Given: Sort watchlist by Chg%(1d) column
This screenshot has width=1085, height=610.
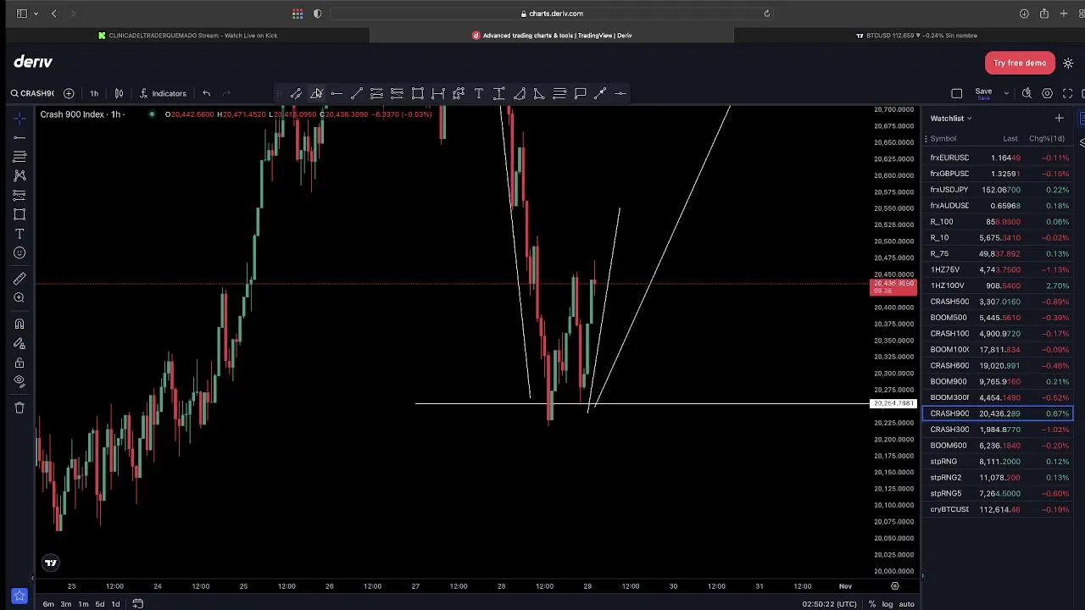Looking at the screenshot, I should point(1047,139).
